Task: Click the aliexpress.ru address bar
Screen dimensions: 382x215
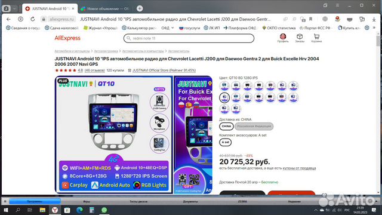Action: (61, 19)
